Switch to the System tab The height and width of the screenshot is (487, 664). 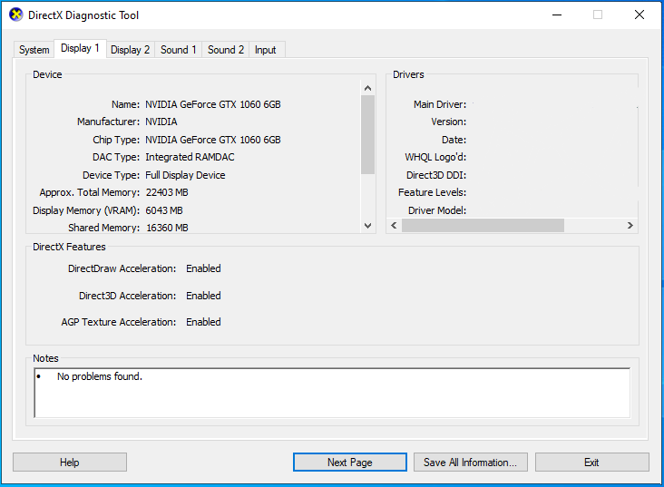pyautogui.click(x=34, y=50)
